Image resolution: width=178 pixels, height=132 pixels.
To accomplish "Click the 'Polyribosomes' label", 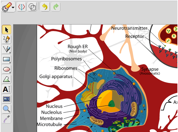I will (x=66, y=59).
